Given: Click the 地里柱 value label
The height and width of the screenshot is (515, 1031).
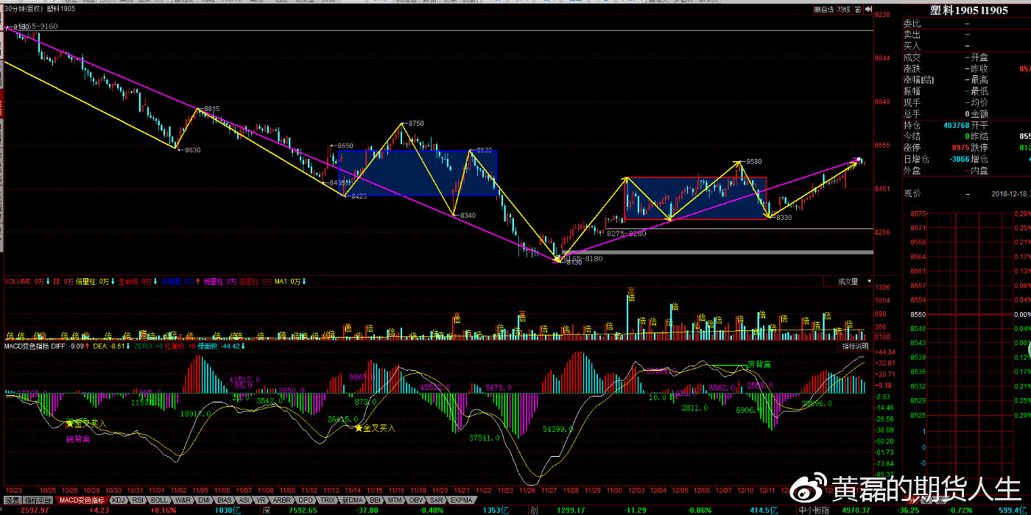Looking at the screenshot, I should (x=220, y=281).
